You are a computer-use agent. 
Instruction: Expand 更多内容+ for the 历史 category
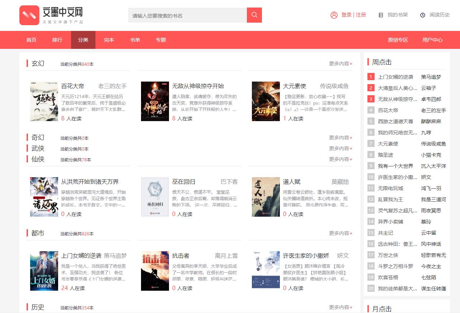(341, 307)
